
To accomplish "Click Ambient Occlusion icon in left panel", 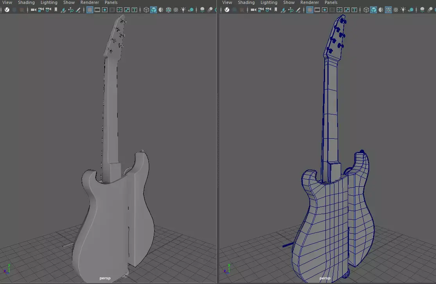I will click(x=202, y=10).
